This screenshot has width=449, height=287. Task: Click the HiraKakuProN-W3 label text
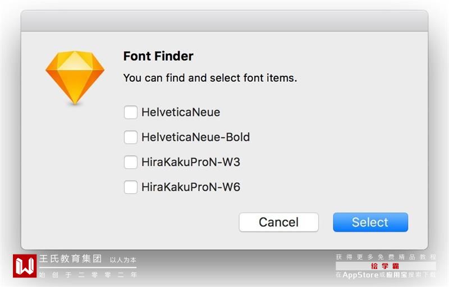[191, 163]
